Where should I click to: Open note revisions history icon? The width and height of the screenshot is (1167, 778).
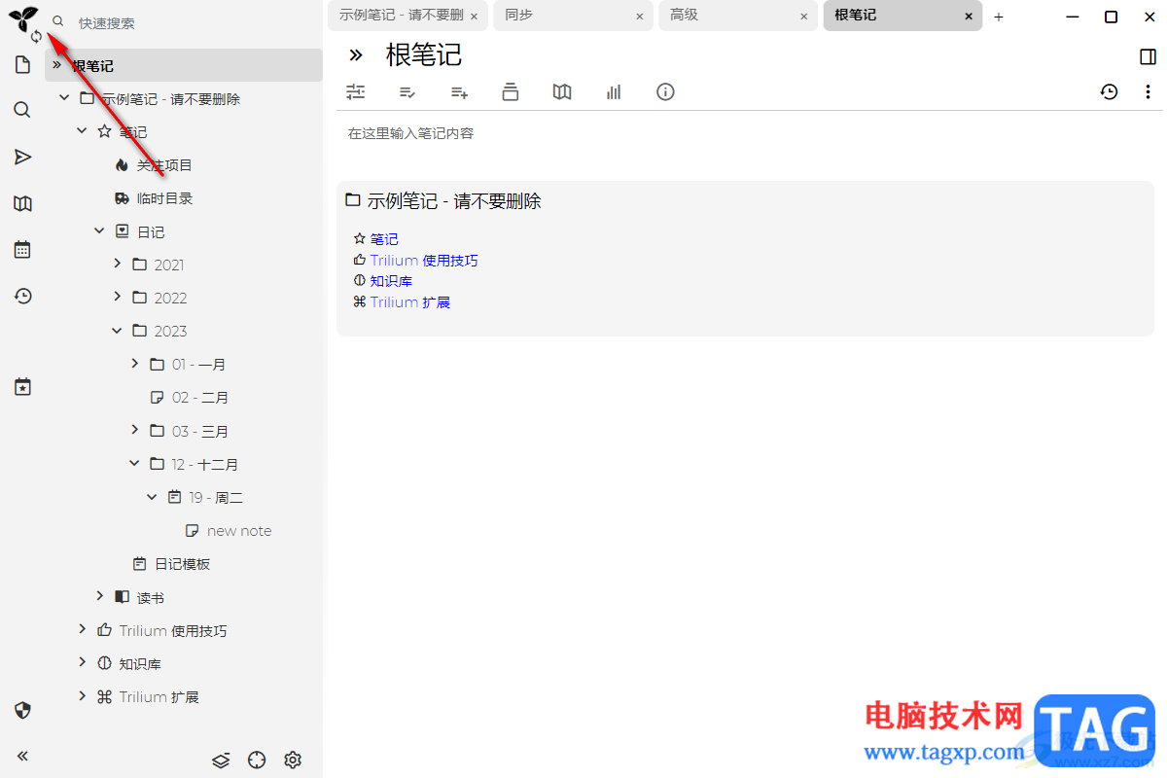[1109, 92]
